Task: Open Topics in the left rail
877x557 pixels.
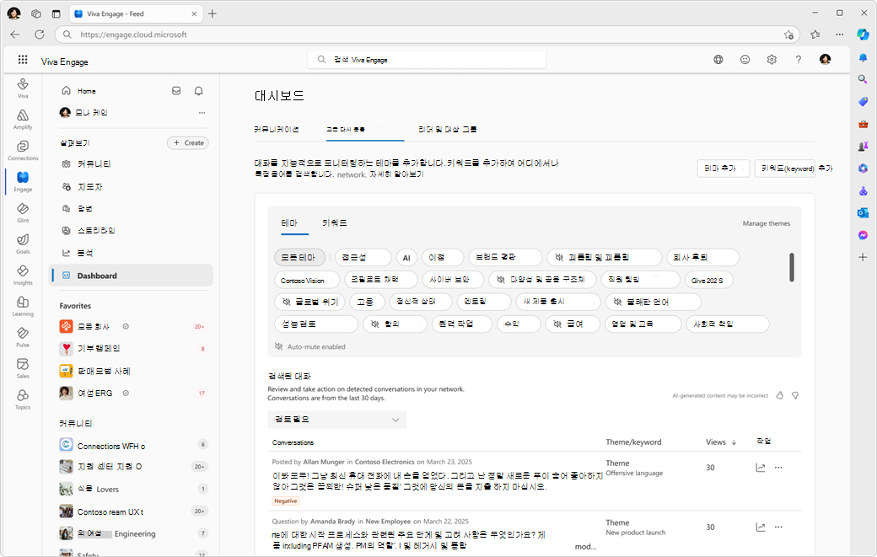Action: [23, 399]
